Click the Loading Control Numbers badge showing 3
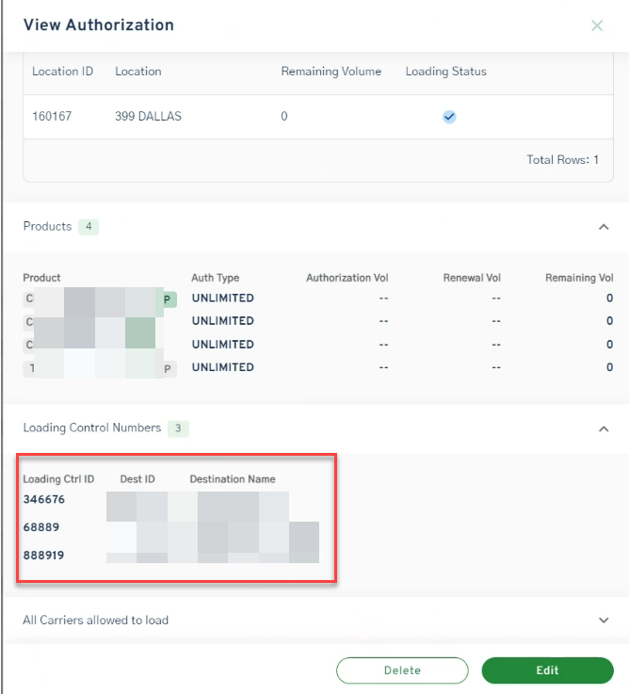The width and height of the screenshot is (629, 694). [x=178, y=428]
